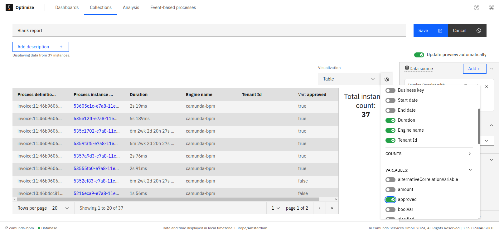Open the Collections tab
Screen dimensions: 499x234
coord(101,7)
